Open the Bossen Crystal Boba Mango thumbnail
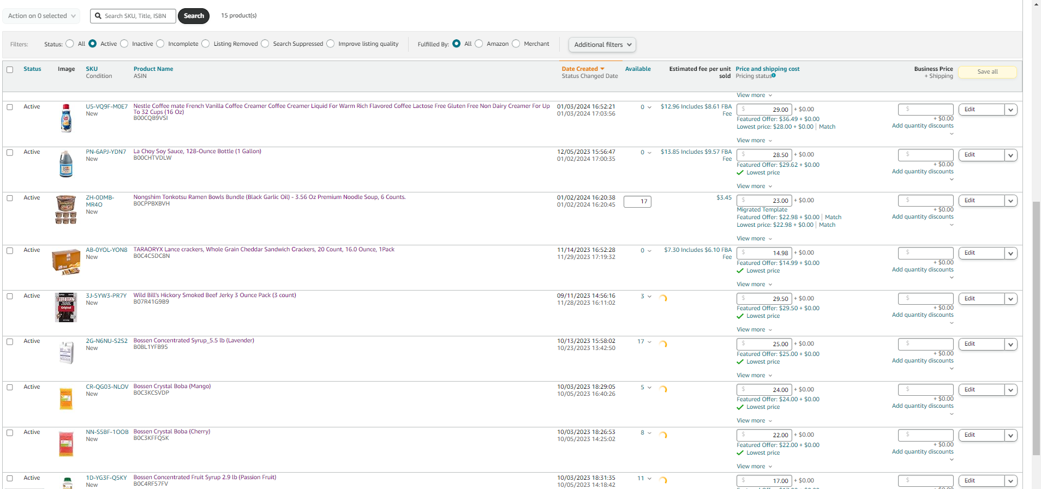This screenshot has width=1041, height=489. 66,399
